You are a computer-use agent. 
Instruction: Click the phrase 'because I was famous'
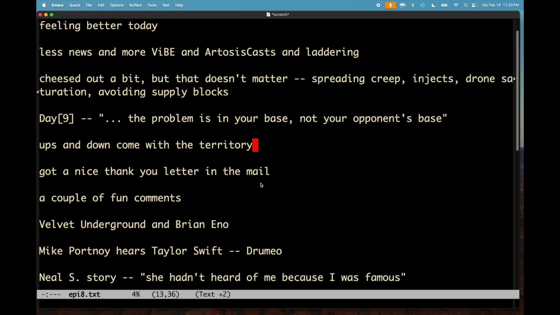(341, 277)
